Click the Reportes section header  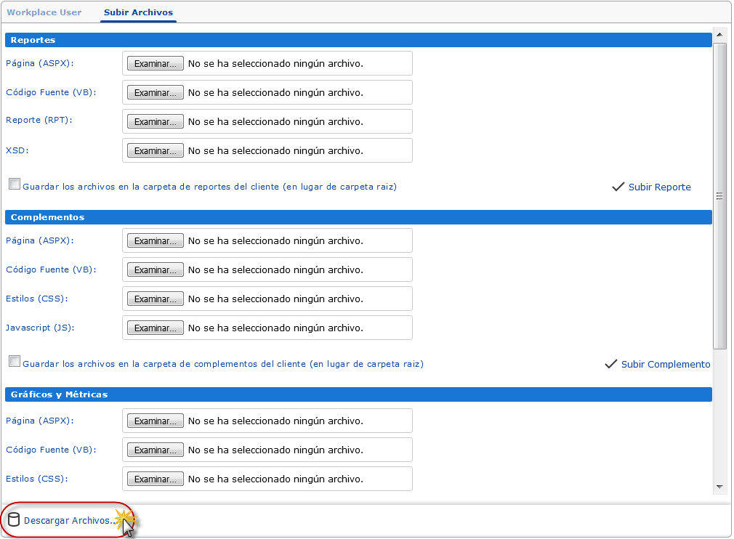[x=358, y=40]
